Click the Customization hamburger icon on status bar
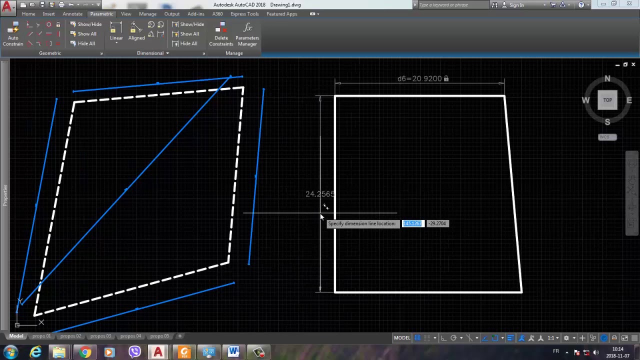The width and height of the screenshot is (640, 360). pos(633,338)
